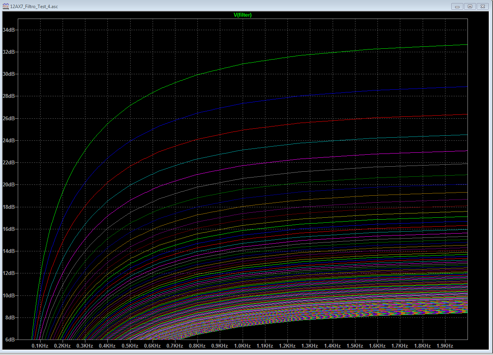Close the 12AX7_Filtro_Test_4.asc plot window

point(483,6)
